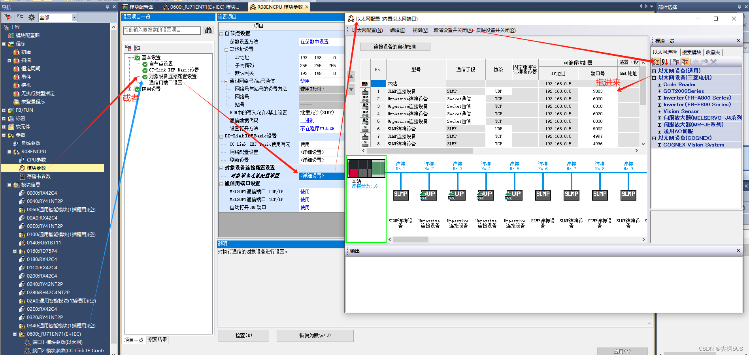Viewport: 749px width, 355px height.
Task: Switch to the 0600:_RJ71EN71(E+IEC) document tab
Action: click(x=201, y=7)
